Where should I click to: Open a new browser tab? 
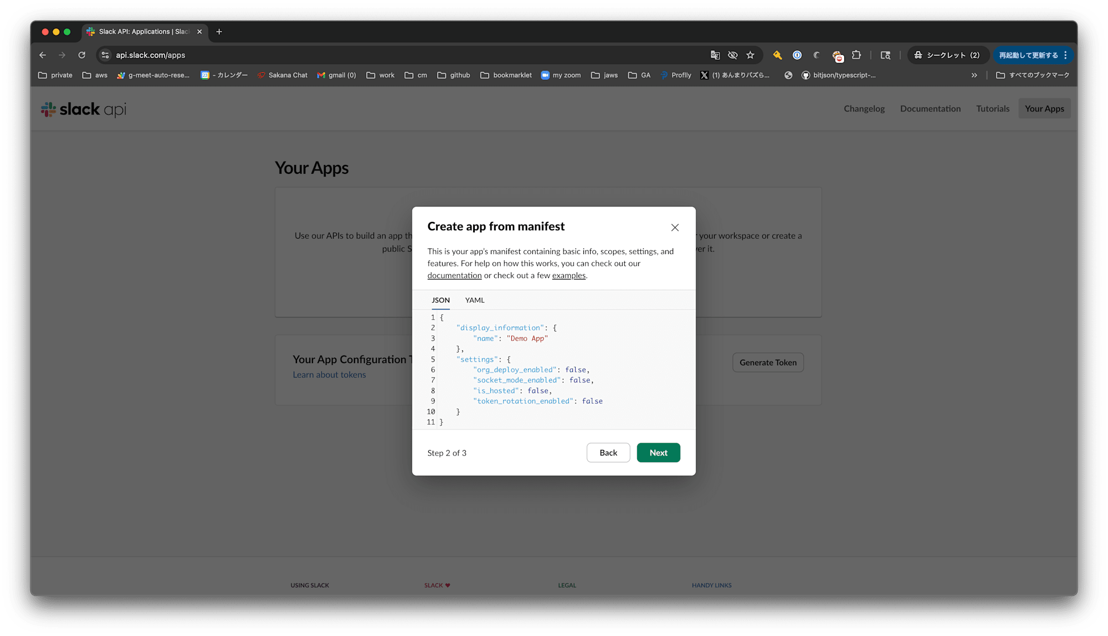[x=219, y=32]
